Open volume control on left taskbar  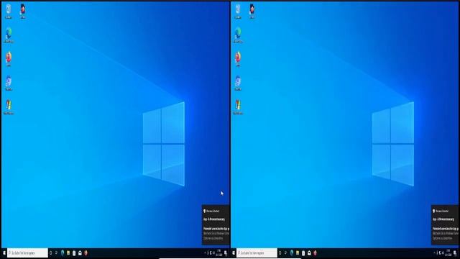(214, 253)
